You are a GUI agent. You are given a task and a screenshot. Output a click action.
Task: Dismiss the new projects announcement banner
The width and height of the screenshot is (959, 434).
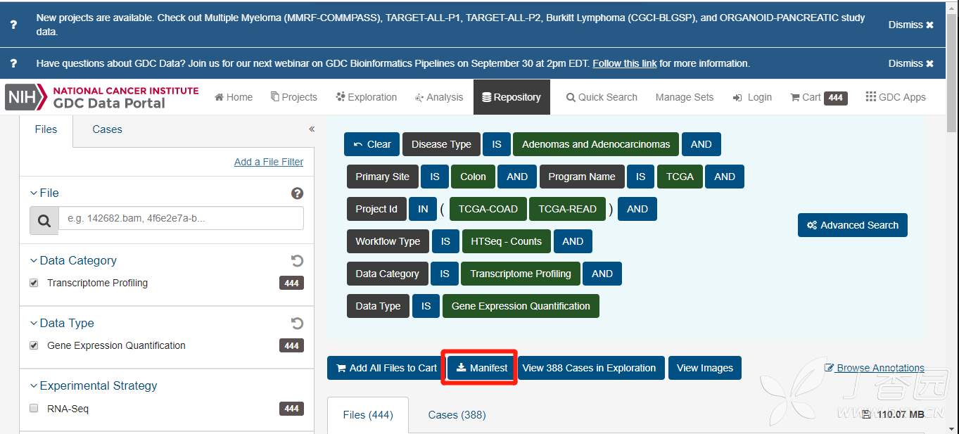click(910, 25)
